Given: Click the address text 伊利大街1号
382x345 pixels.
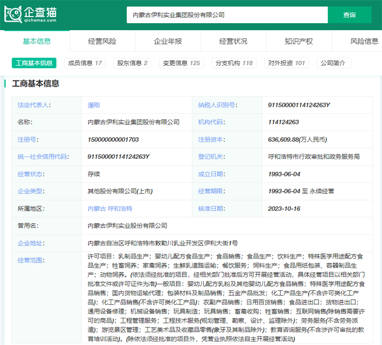Looking at the screenshot, I should pyautogui.click(x=221, y=243).
